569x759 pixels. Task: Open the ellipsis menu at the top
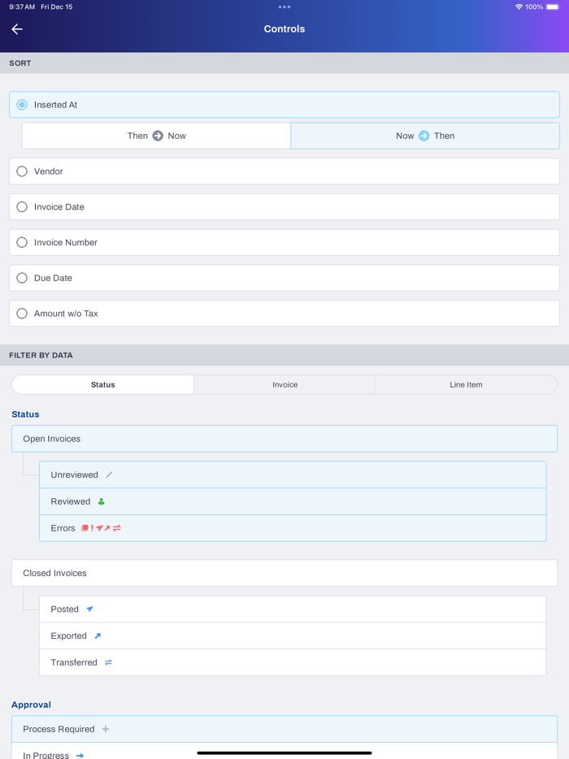point(284,7)
